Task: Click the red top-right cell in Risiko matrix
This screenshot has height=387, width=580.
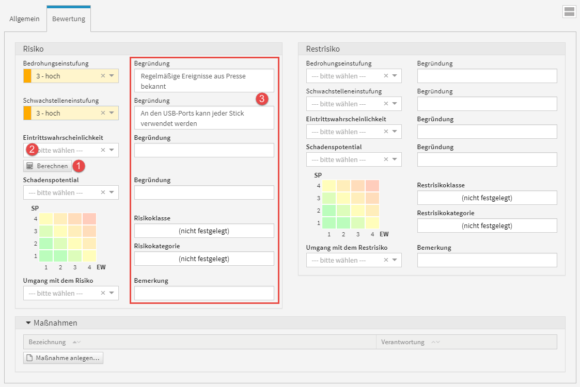Action: [89, 218]
